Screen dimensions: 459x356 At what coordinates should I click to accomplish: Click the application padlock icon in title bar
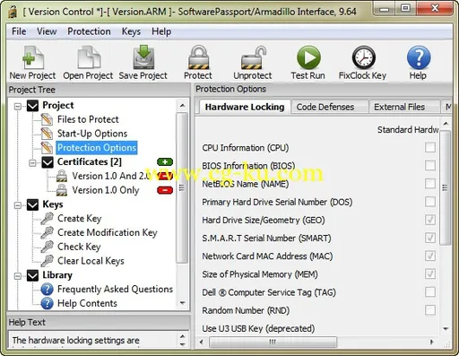click(13, 12)
